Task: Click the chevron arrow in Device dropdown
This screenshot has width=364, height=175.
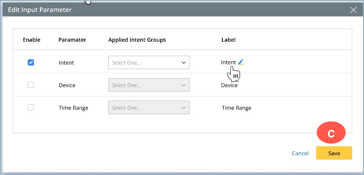Action: (183, 85)
